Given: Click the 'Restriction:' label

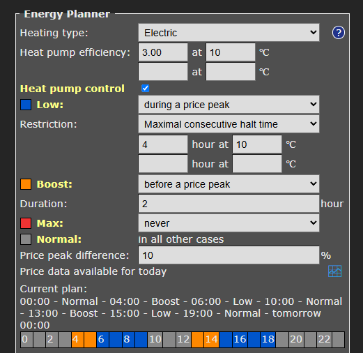Looking at the screenshot, I should pyautogui.click(x=48, y=124).
